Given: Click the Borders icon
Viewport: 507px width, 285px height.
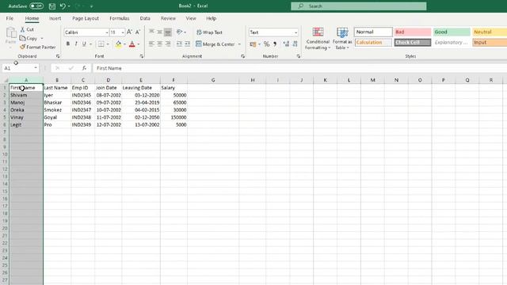Looking at the screenshot, I should tap(101, 44).
